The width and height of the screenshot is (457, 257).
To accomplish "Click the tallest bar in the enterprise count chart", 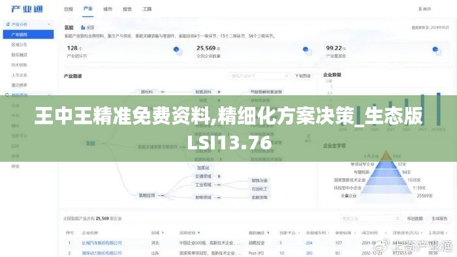I will 438,109.
